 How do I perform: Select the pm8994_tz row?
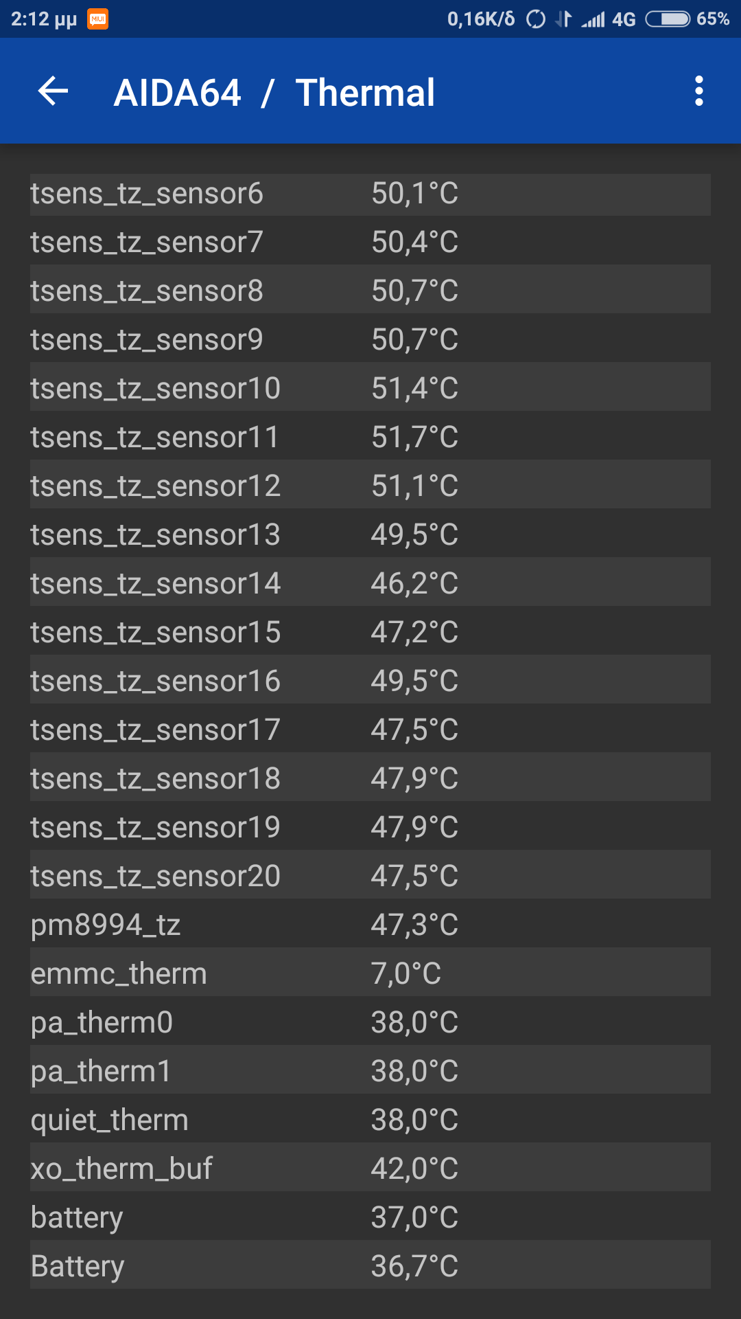370,925
